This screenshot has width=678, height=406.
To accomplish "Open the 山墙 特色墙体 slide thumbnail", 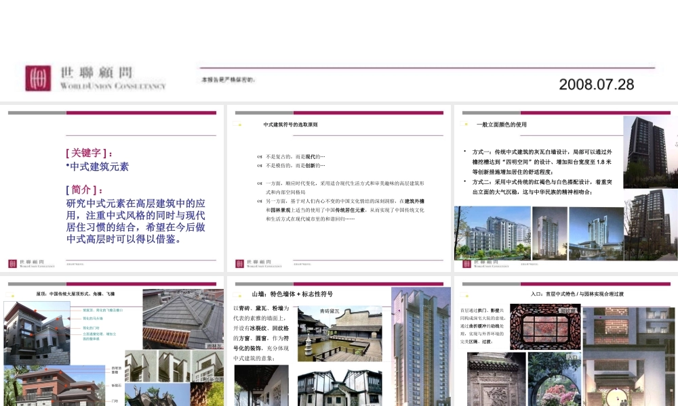I will [339, 341].
